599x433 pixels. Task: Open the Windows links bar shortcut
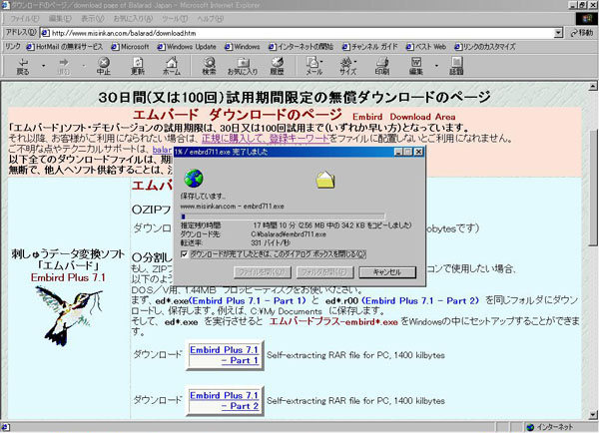tap(243, 47)
